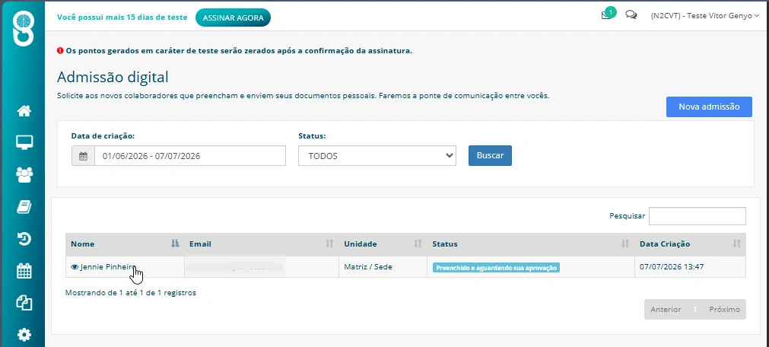Open settings gear icon in sidebar

24,335
